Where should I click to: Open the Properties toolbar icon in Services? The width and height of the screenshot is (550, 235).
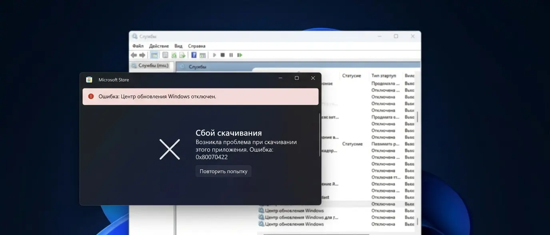(x=165, y=55)
